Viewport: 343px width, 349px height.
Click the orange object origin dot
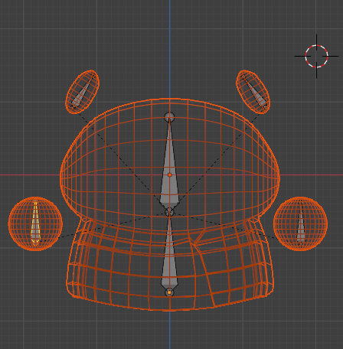coord(170,175)
